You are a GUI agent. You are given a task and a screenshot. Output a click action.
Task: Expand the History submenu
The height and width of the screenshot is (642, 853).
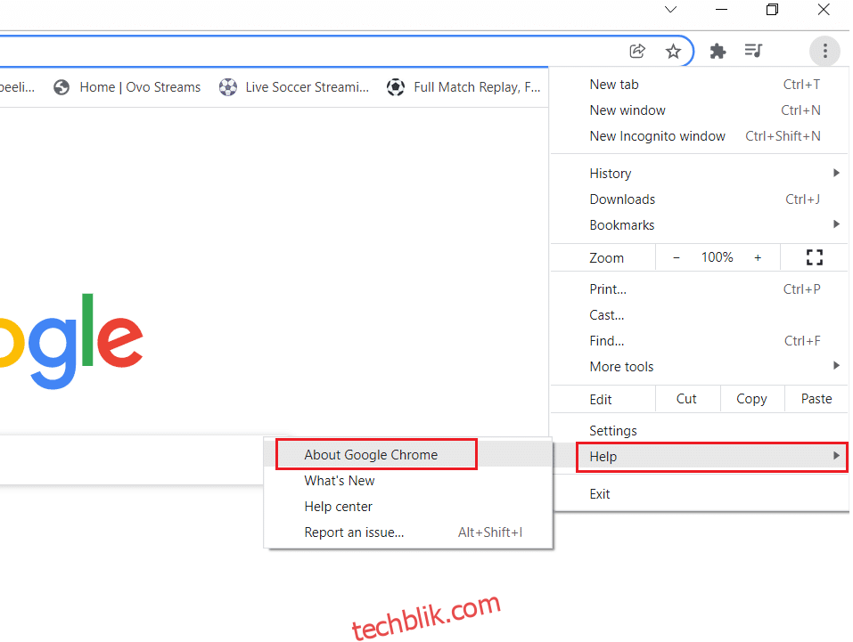[x=699, y=174]
